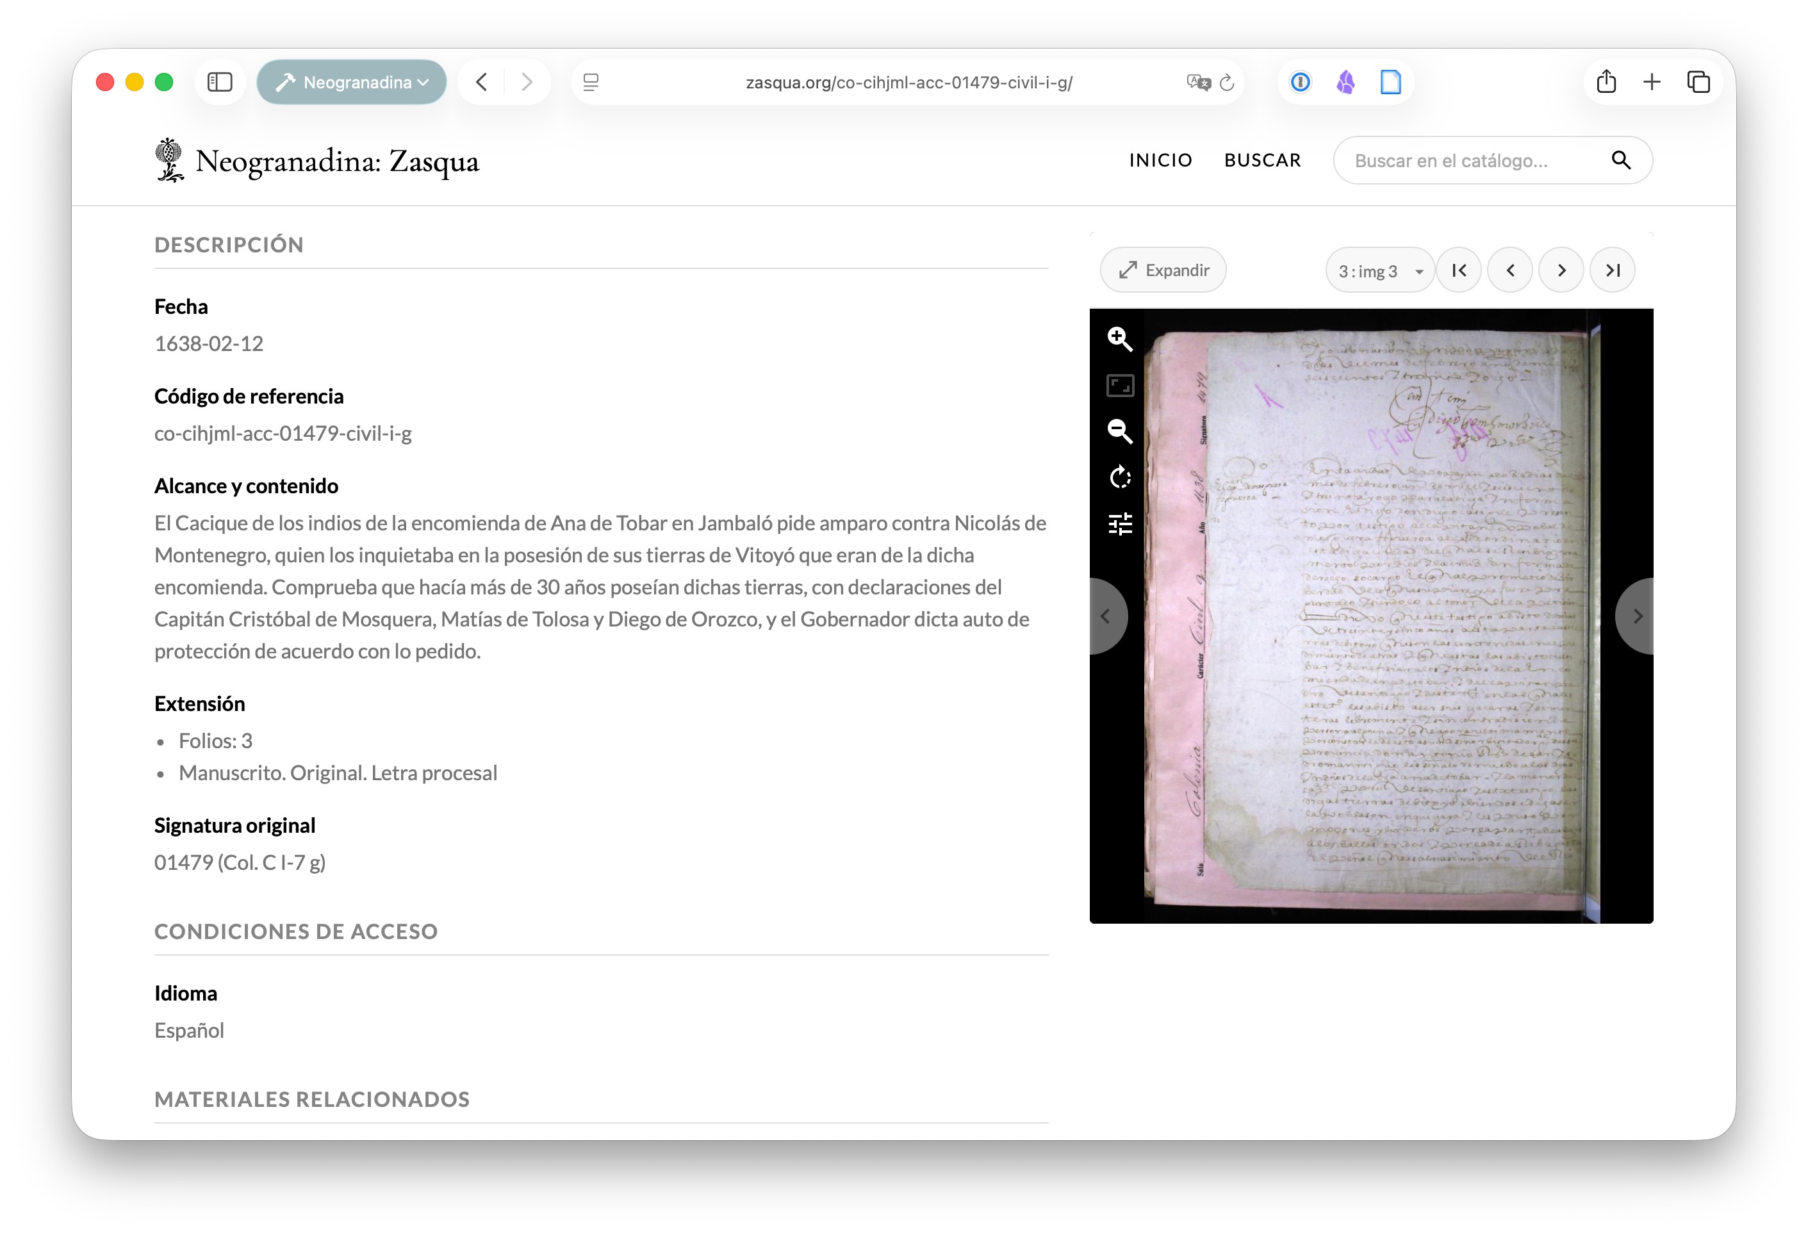Viewport: 1808px width, 1235px height.
Task: Toggle fullscreen view of the document viewer
Action: pos(1119,386)
